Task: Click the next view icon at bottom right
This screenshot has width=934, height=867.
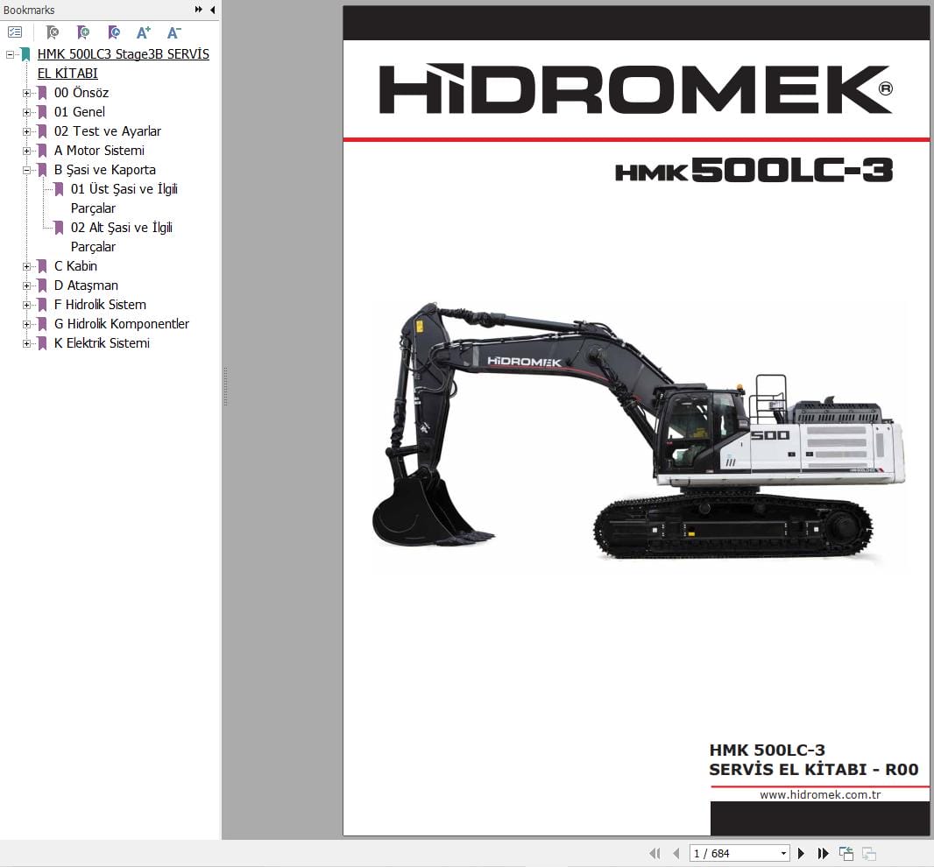Action: [869, 852]
